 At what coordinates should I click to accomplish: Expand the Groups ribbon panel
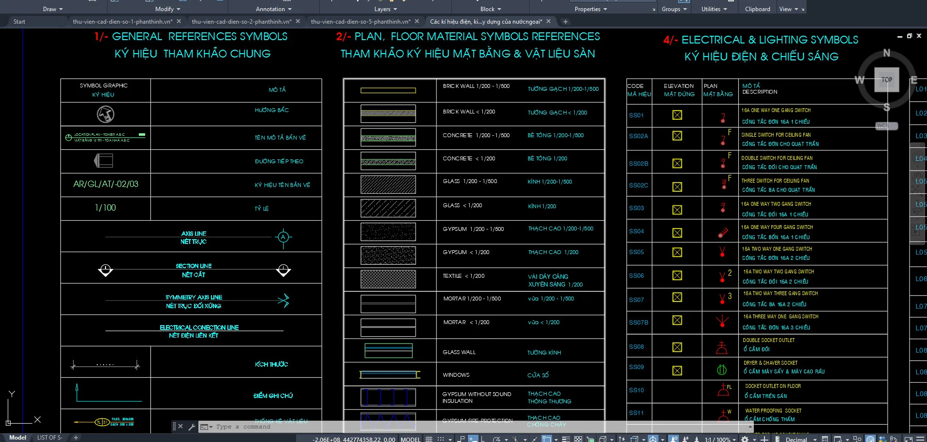[674, 9]
